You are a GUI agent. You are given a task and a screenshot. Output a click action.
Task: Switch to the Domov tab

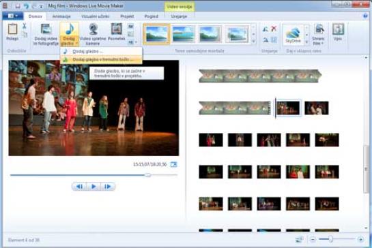(x=35, y=16)
